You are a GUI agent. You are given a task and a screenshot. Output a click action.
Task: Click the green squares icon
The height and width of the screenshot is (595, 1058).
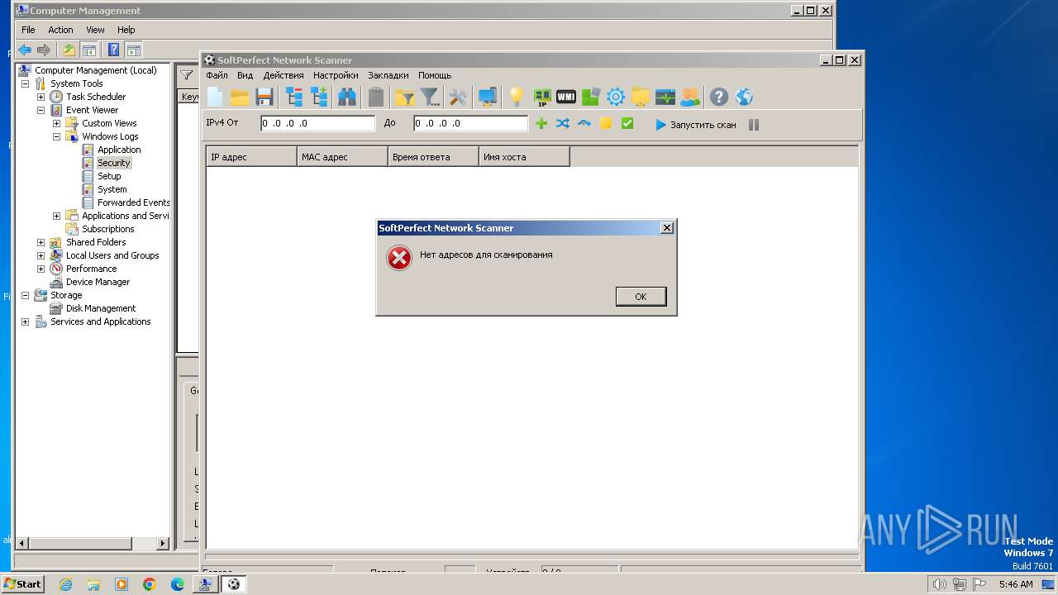point(590,98)
